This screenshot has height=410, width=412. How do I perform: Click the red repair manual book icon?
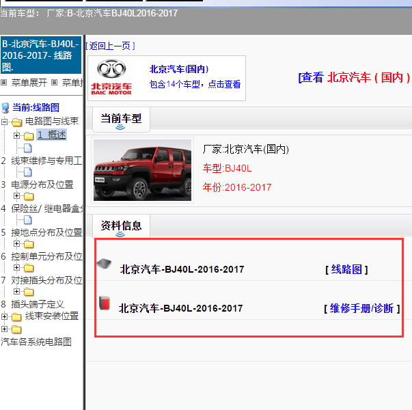click(x=105, y=303)
